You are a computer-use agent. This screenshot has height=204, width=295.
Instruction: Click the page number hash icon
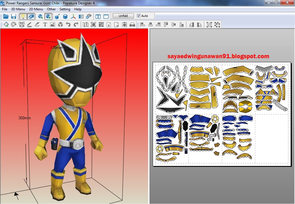109,25
